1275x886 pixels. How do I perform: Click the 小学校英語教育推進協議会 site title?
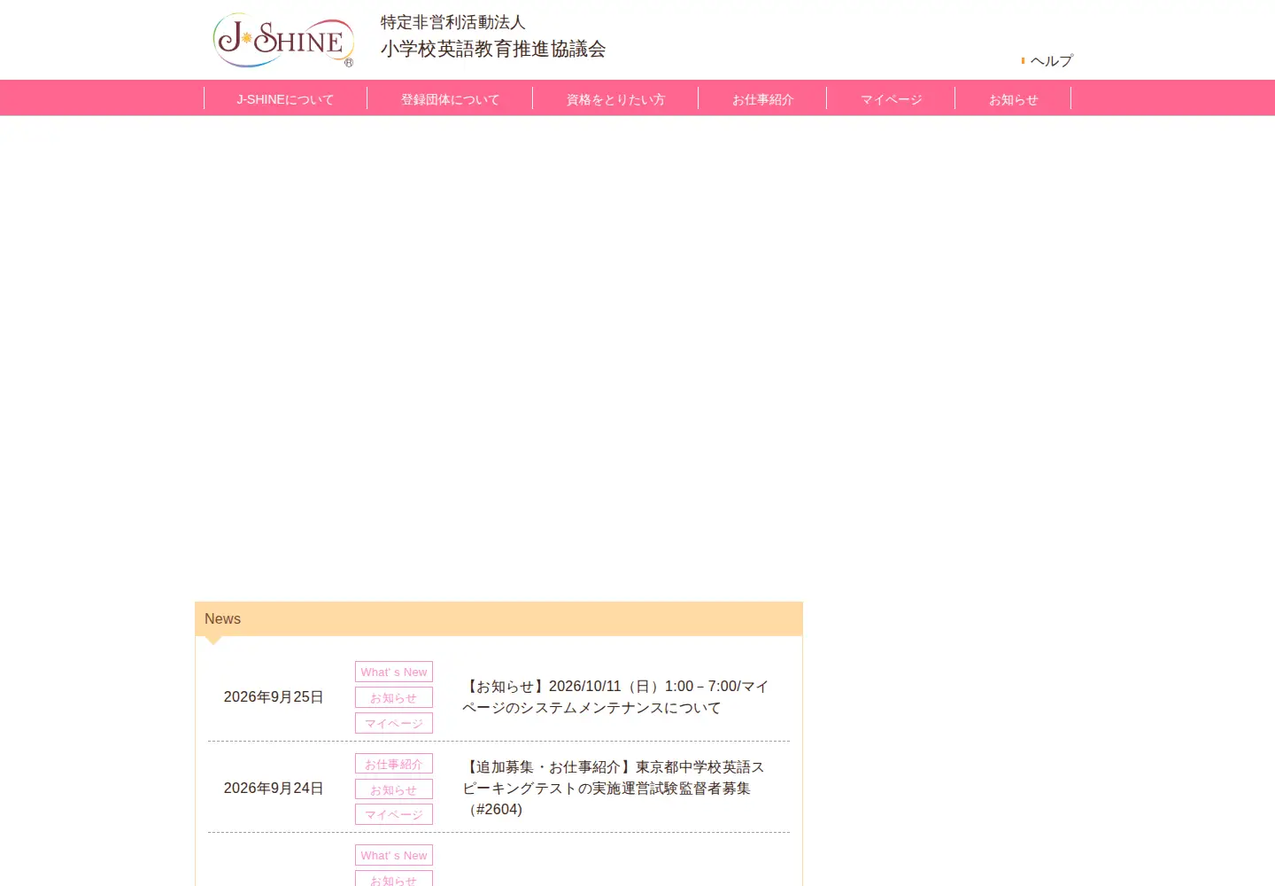493,49
